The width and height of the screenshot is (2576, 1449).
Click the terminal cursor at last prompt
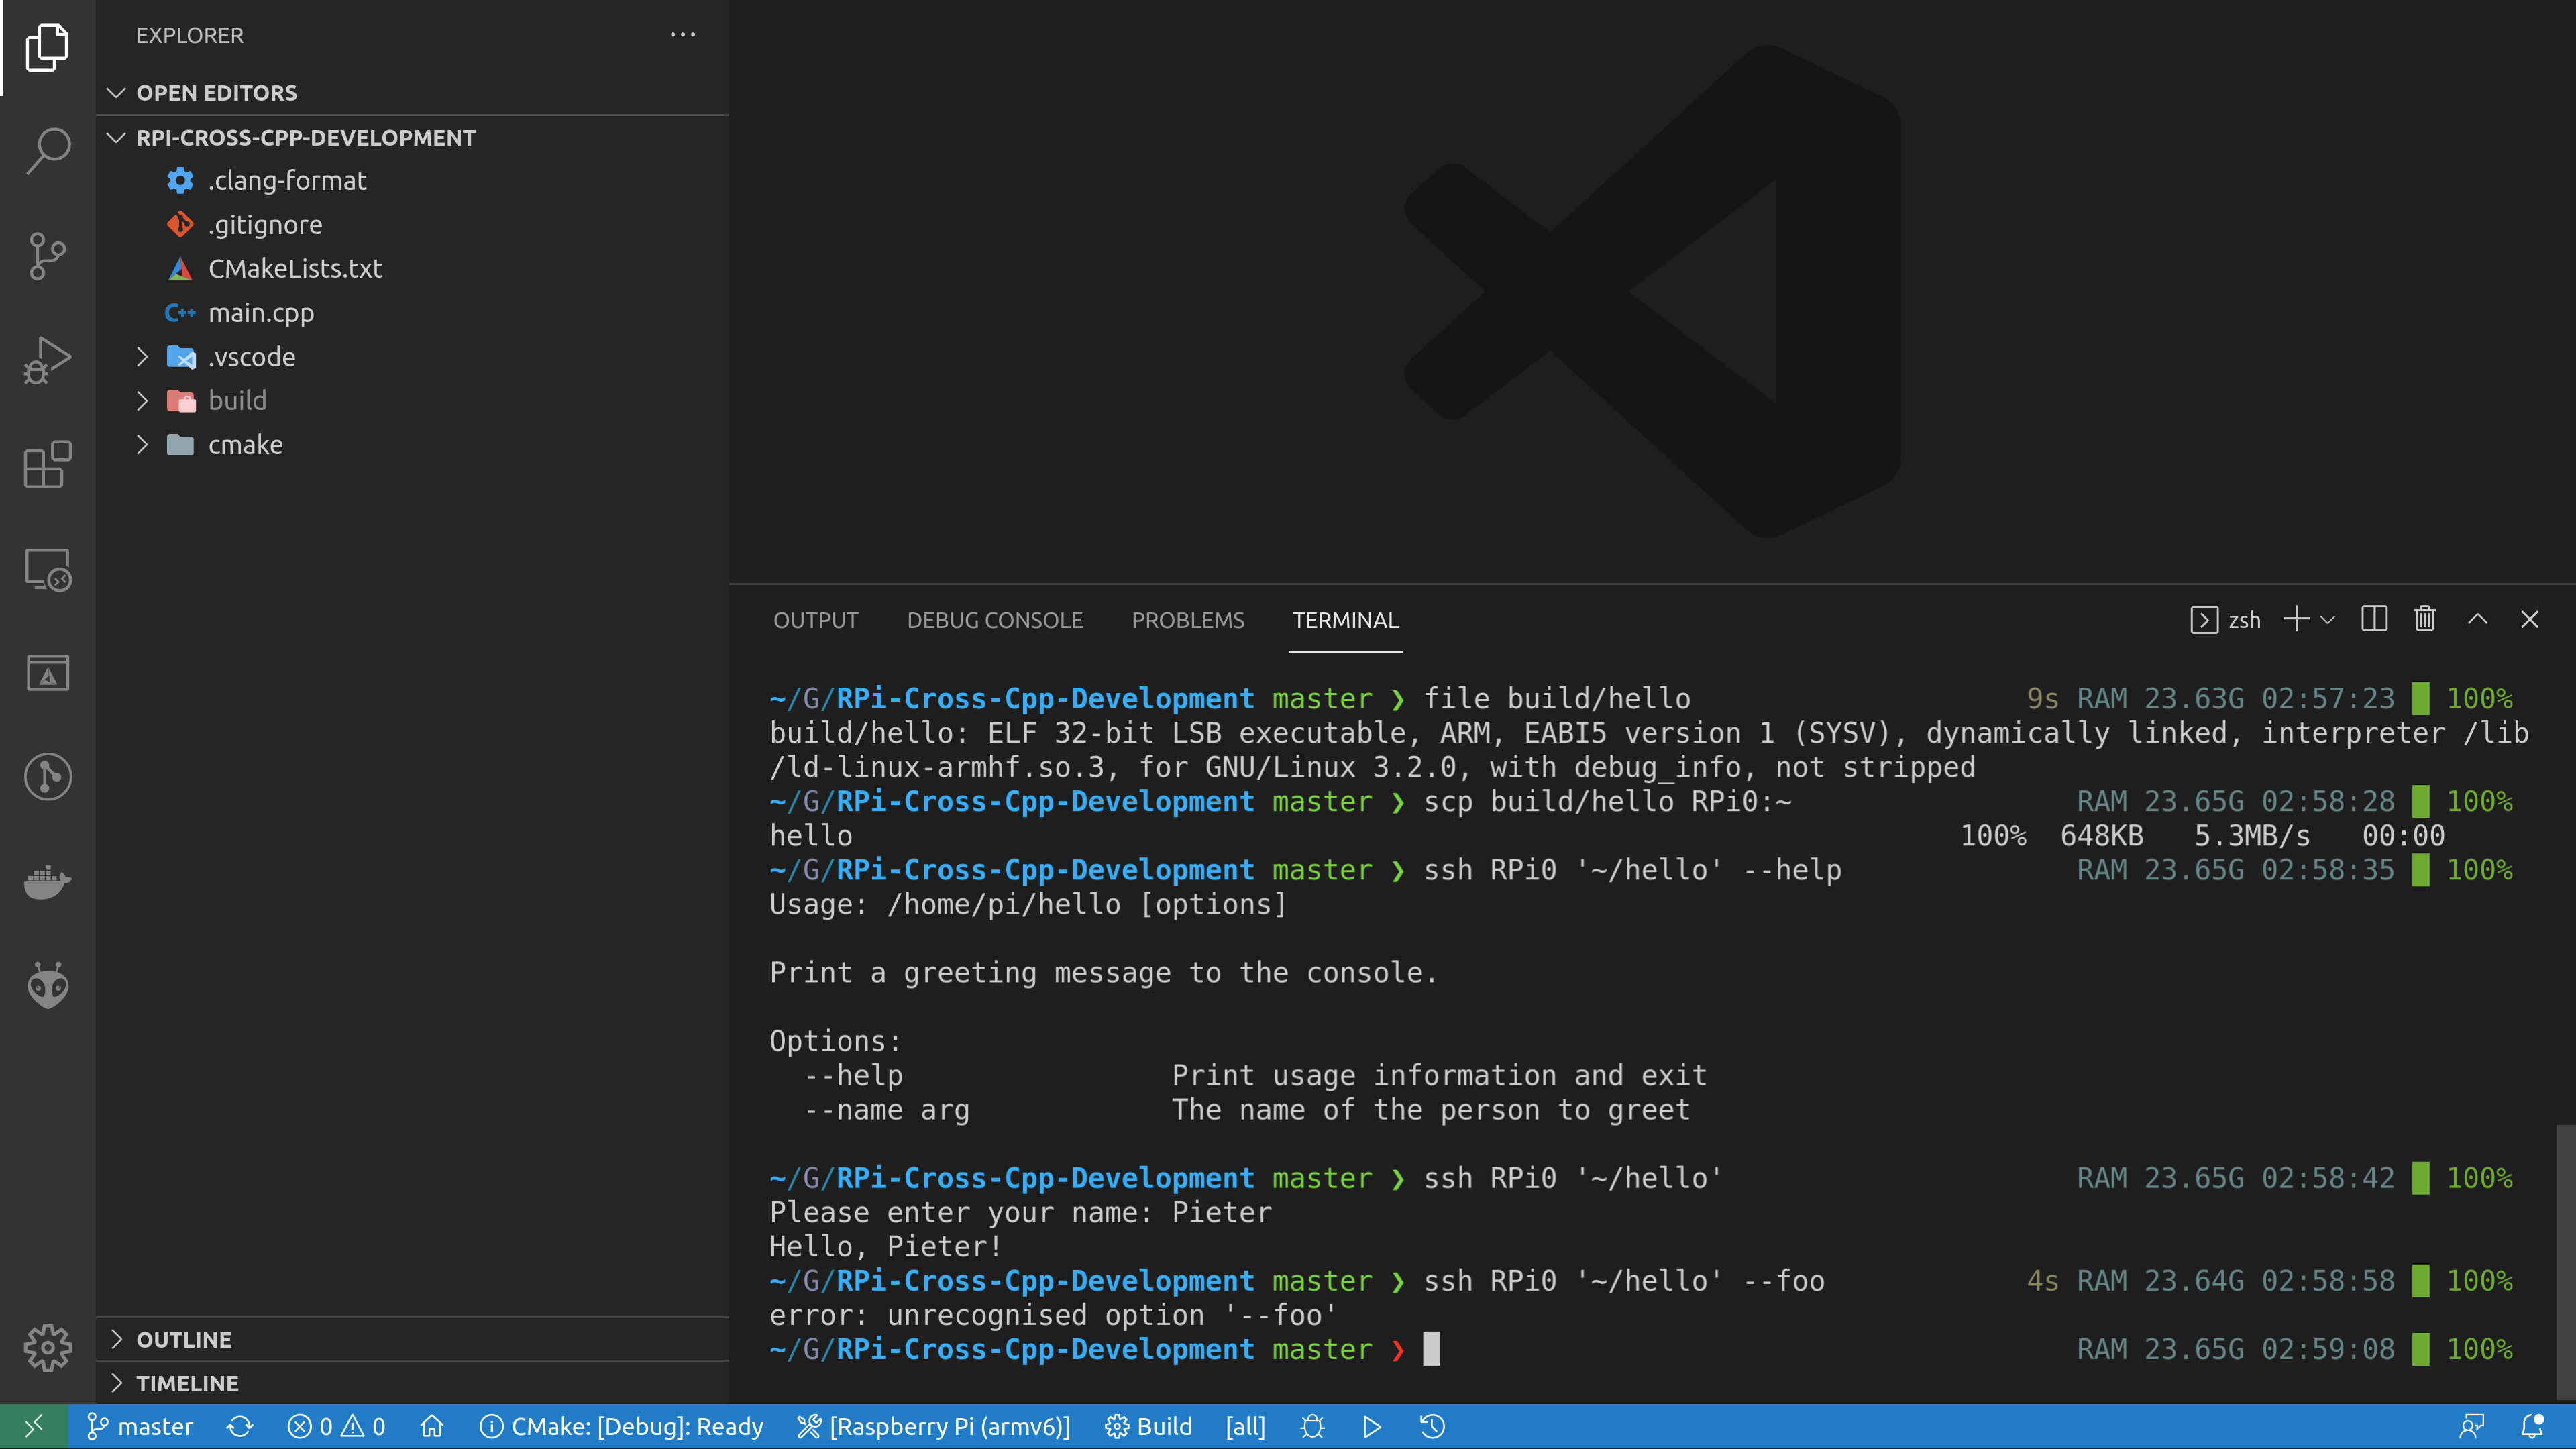click(1431, 1349)
